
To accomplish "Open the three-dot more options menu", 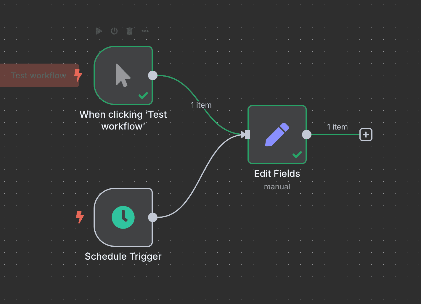I will (145, 31).
